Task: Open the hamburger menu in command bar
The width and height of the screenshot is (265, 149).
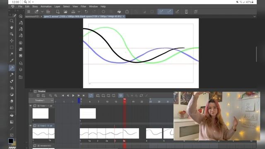Action: pos(29,12)
